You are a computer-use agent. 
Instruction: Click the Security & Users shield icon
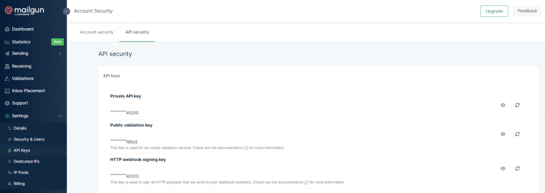tap(10, 139)
